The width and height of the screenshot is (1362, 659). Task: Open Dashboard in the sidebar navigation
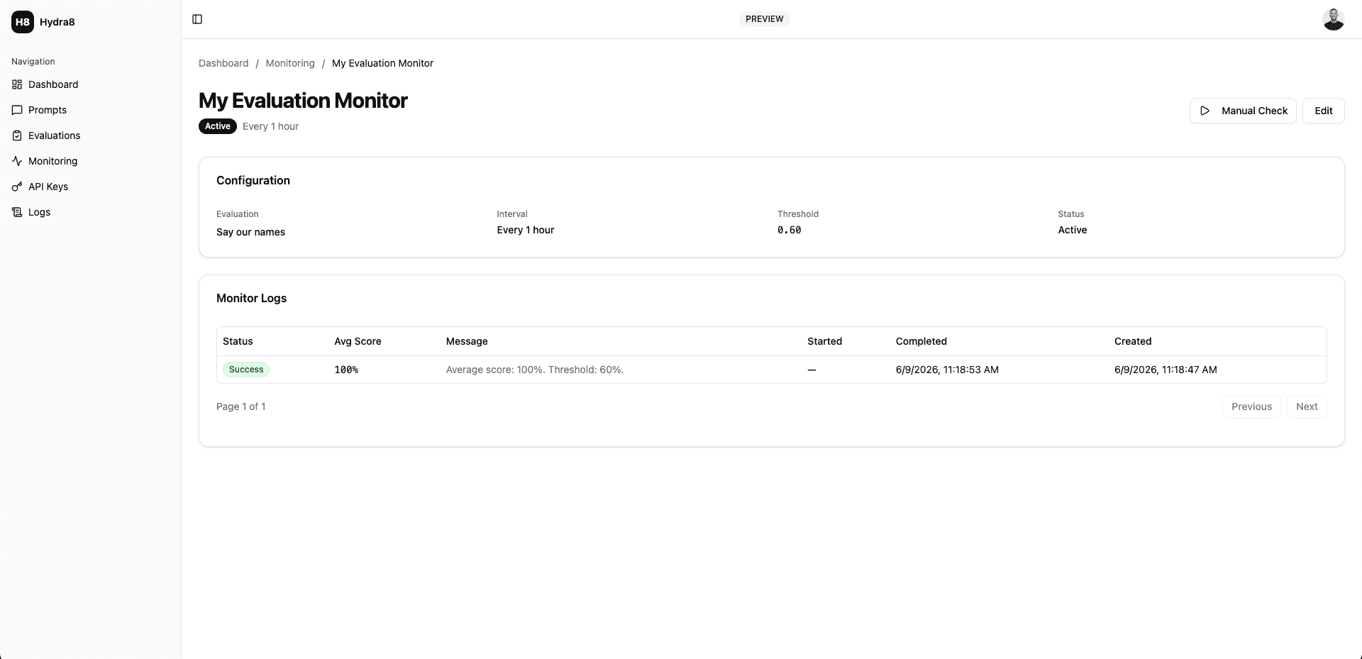[x=91, y=84]
